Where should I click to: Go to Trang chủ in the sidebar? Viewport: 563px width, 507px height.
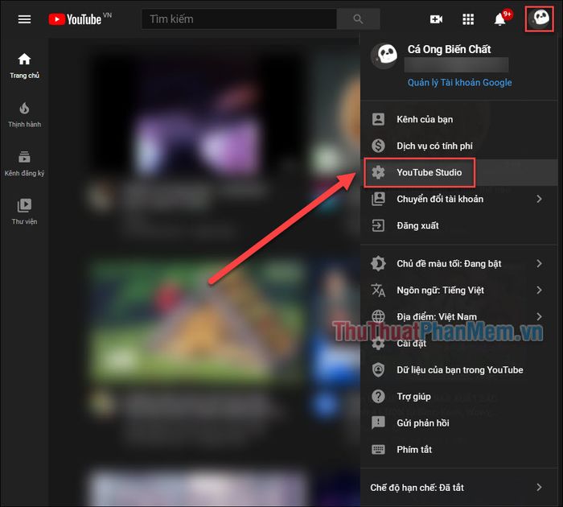coord(24,65)
